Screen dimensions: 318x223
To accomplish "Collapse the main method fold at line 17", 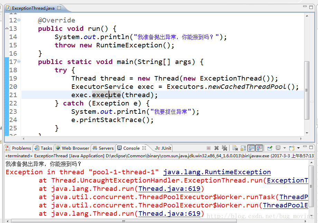I will 19,61.
